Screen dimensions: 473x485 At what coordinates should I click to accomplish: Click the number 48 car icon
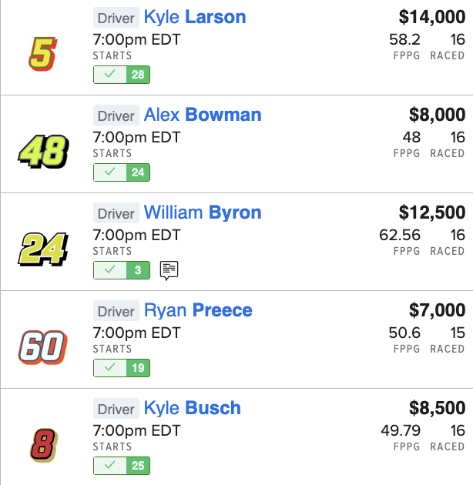point(44,150)
